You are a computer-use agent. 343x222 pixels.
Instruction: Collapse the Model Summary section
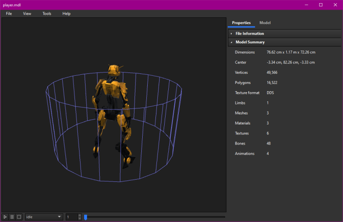[x=250, y=42]
